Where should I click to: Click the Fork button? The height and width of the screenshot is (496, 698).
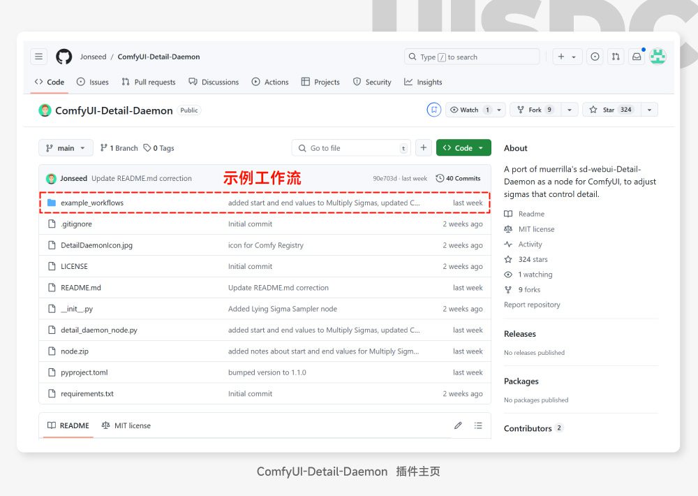(535, 110)
